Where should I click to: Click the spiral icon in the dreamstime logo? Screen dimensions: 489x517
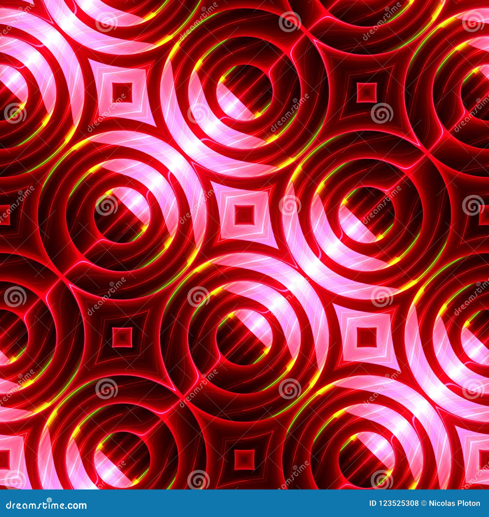point(49,499)
